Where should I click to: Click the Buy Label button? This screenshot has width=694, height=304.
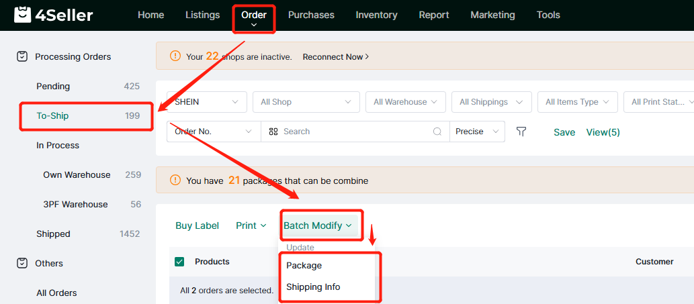pos(197,225)
